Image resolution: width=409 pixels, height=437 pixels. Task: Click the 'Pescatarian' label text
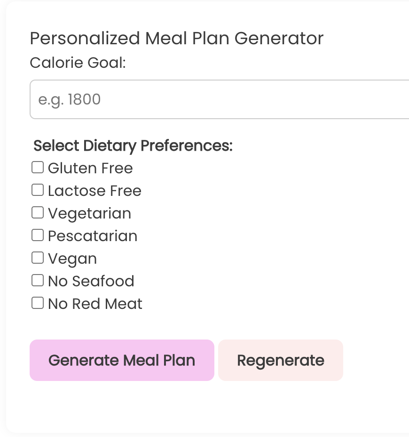point(93,236)
